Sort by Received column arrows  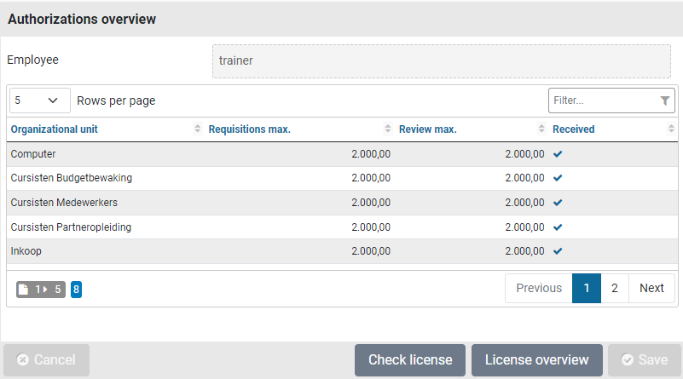point(671,129)
